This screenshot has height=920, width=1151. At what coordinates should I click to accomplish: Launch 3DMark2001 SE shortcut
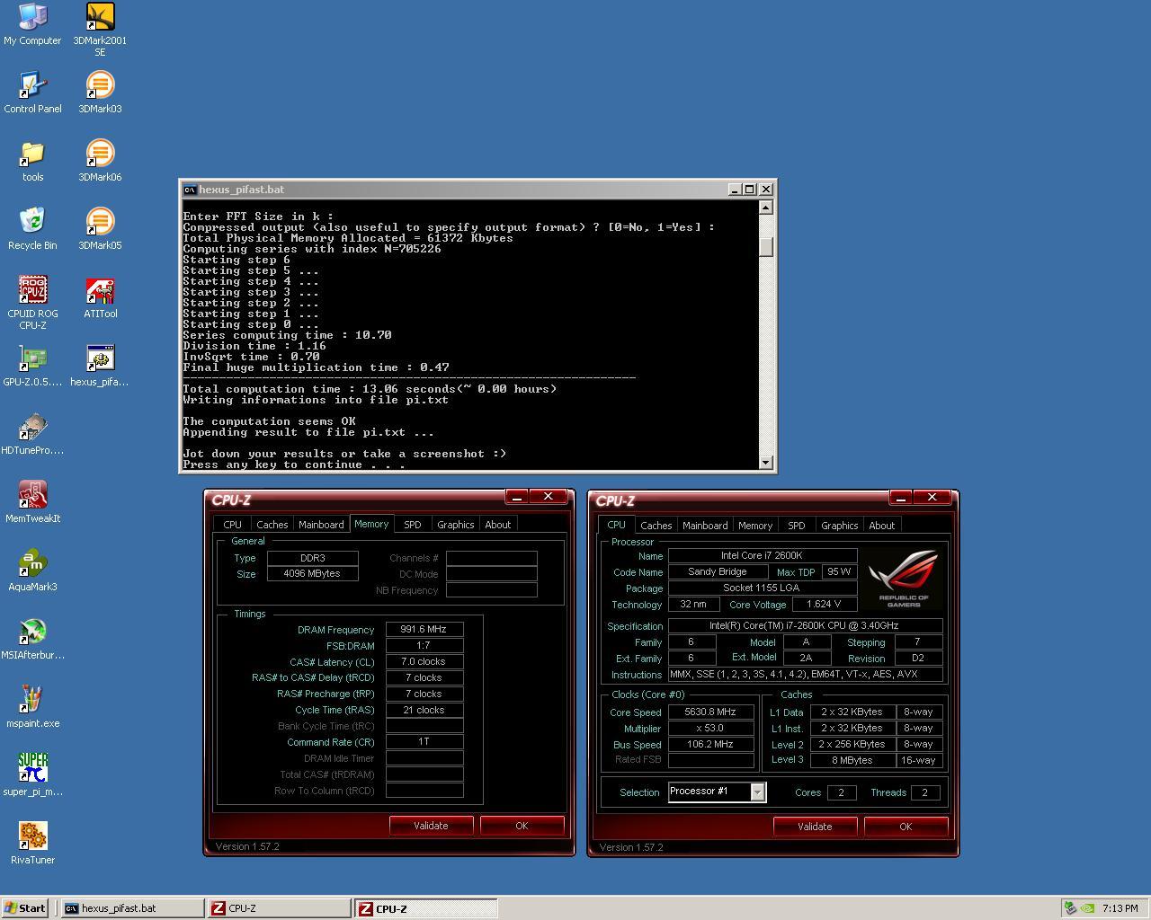pos(100,30)
